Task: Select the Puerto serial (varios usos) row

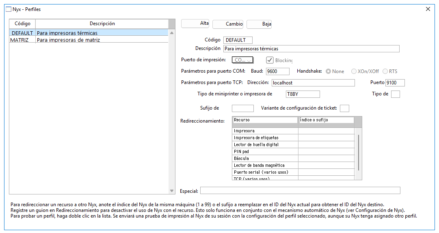Action: pos(294,172)
